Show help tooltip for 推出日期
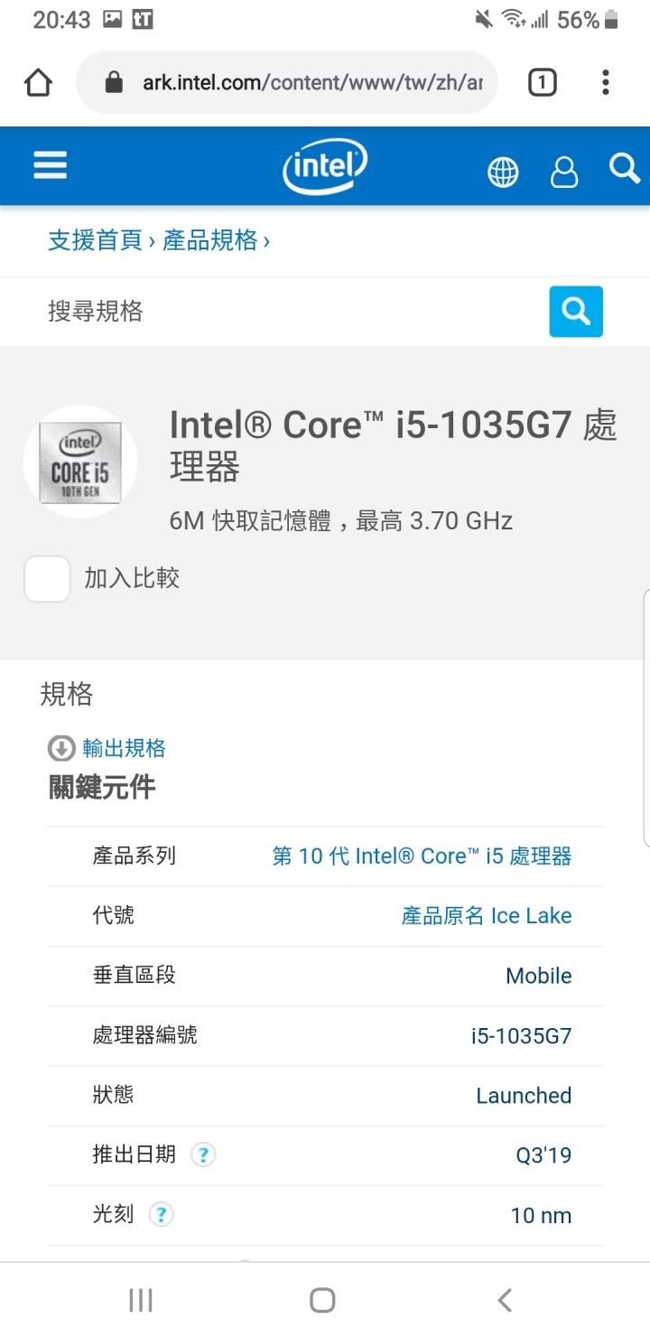Image resolution: width=650 pixels, height=1337 pixels. click(204, 1155)
